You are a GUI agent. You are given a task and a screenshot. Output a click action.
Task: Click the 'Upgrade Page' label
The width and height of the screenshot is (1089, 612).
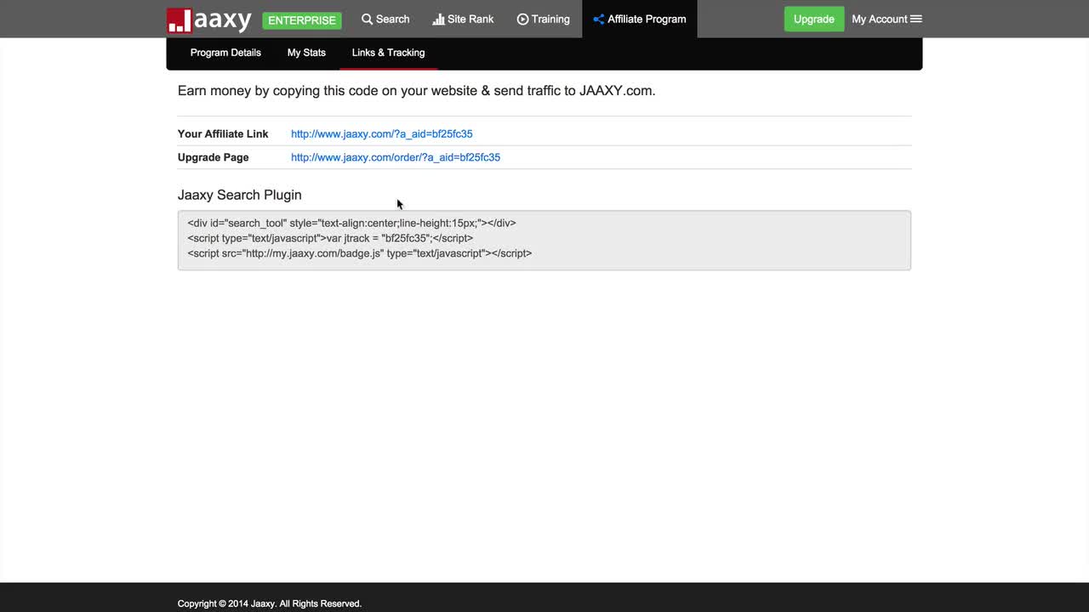coord(214,157)
